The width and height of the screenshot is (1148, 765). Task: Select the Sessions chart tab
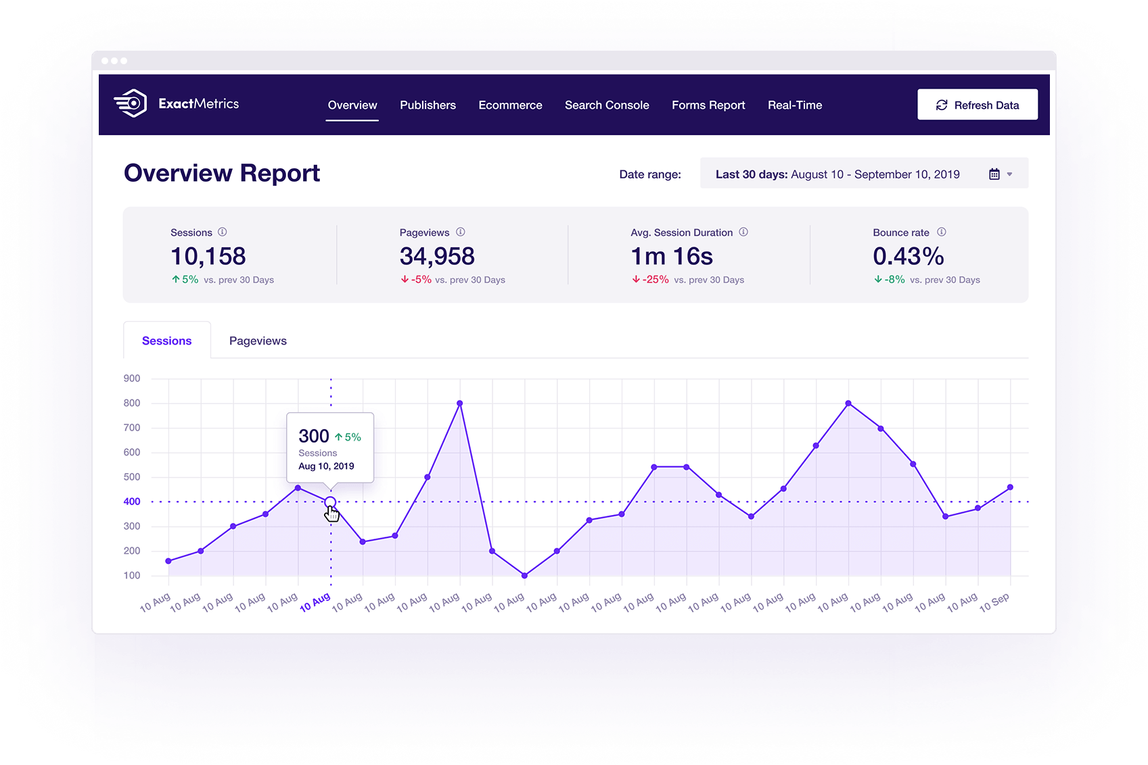166,341
